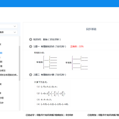Screen dimensions: 119x119
Task: Click the 同步基础 heading
Action: 91,29
